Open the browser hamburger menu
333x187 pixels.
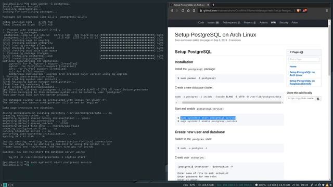click(x=327, y=10)
